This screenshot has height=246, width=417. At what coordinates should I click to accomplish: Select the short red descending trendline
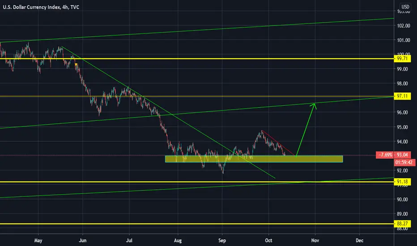[x=278, y=143]
